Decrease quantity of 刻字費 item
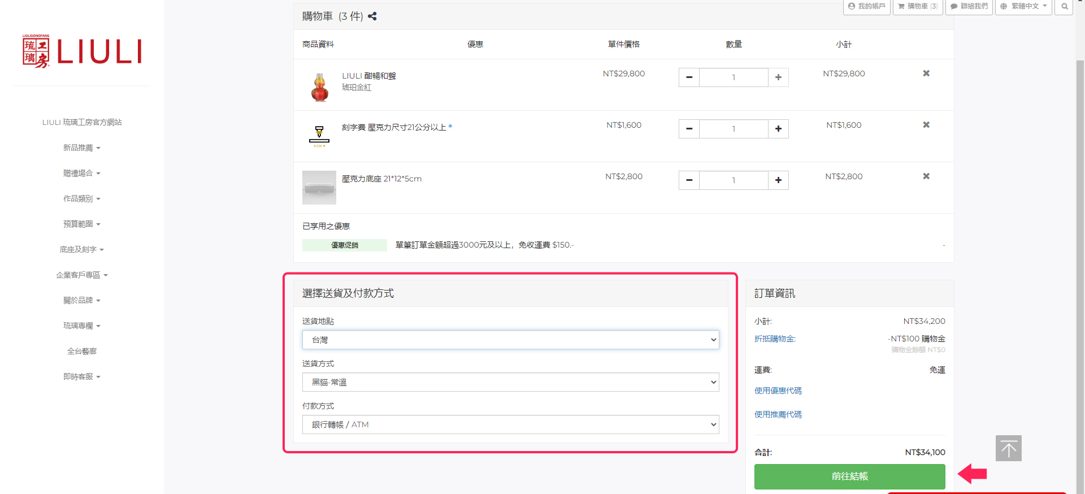Viewport: 1085px width, 494px height. [689, 129]
